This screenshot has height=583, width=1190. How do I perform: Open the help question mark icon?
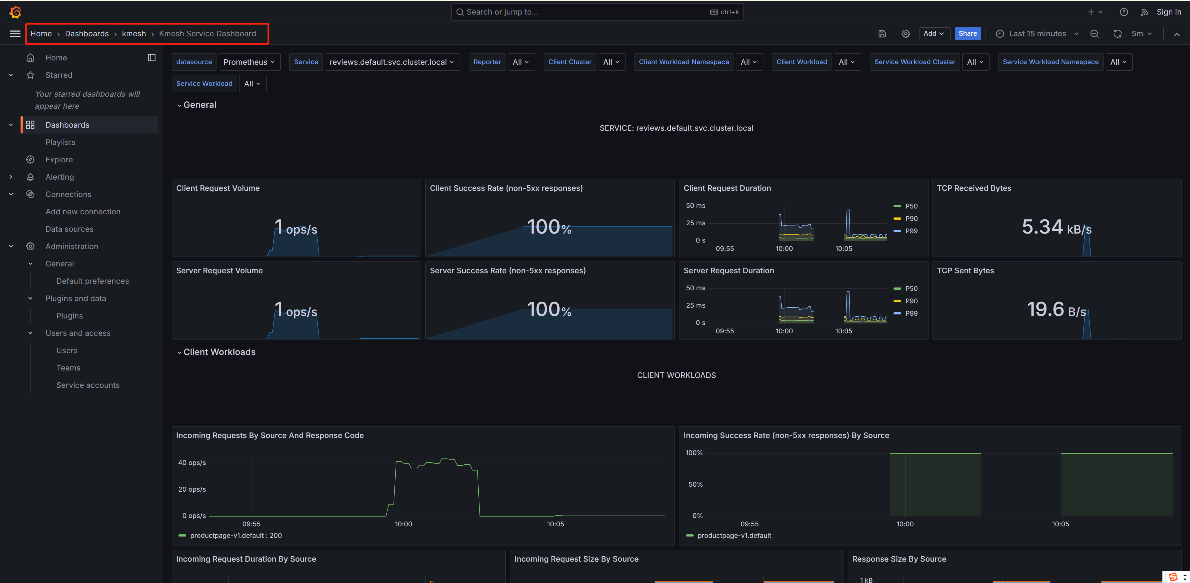(x=1124, y=12)
